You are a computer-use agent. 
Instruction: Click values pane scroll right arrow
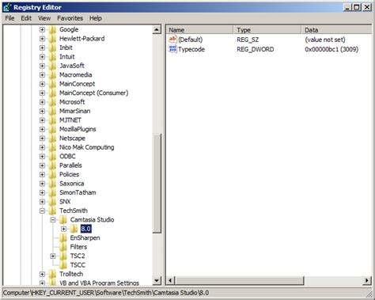click(x=367, y=280)
